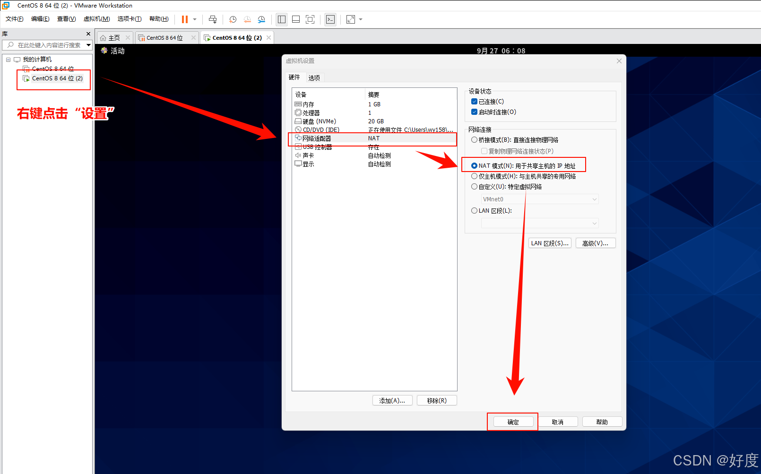Toggle the 启动时连接(O) checkbox
The width and height of the screenshot is (761, 474).
point(474,112)
